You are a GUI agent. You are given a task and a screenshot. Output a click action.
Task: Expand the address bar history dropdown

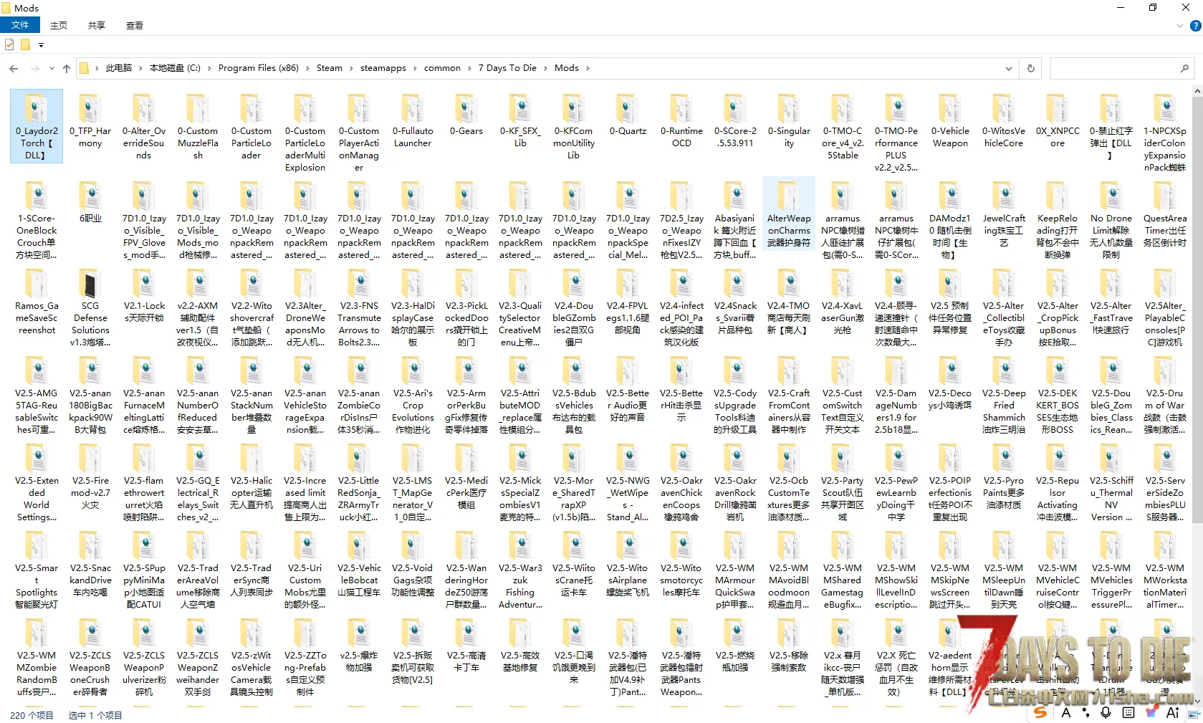tap(1009, 69)
